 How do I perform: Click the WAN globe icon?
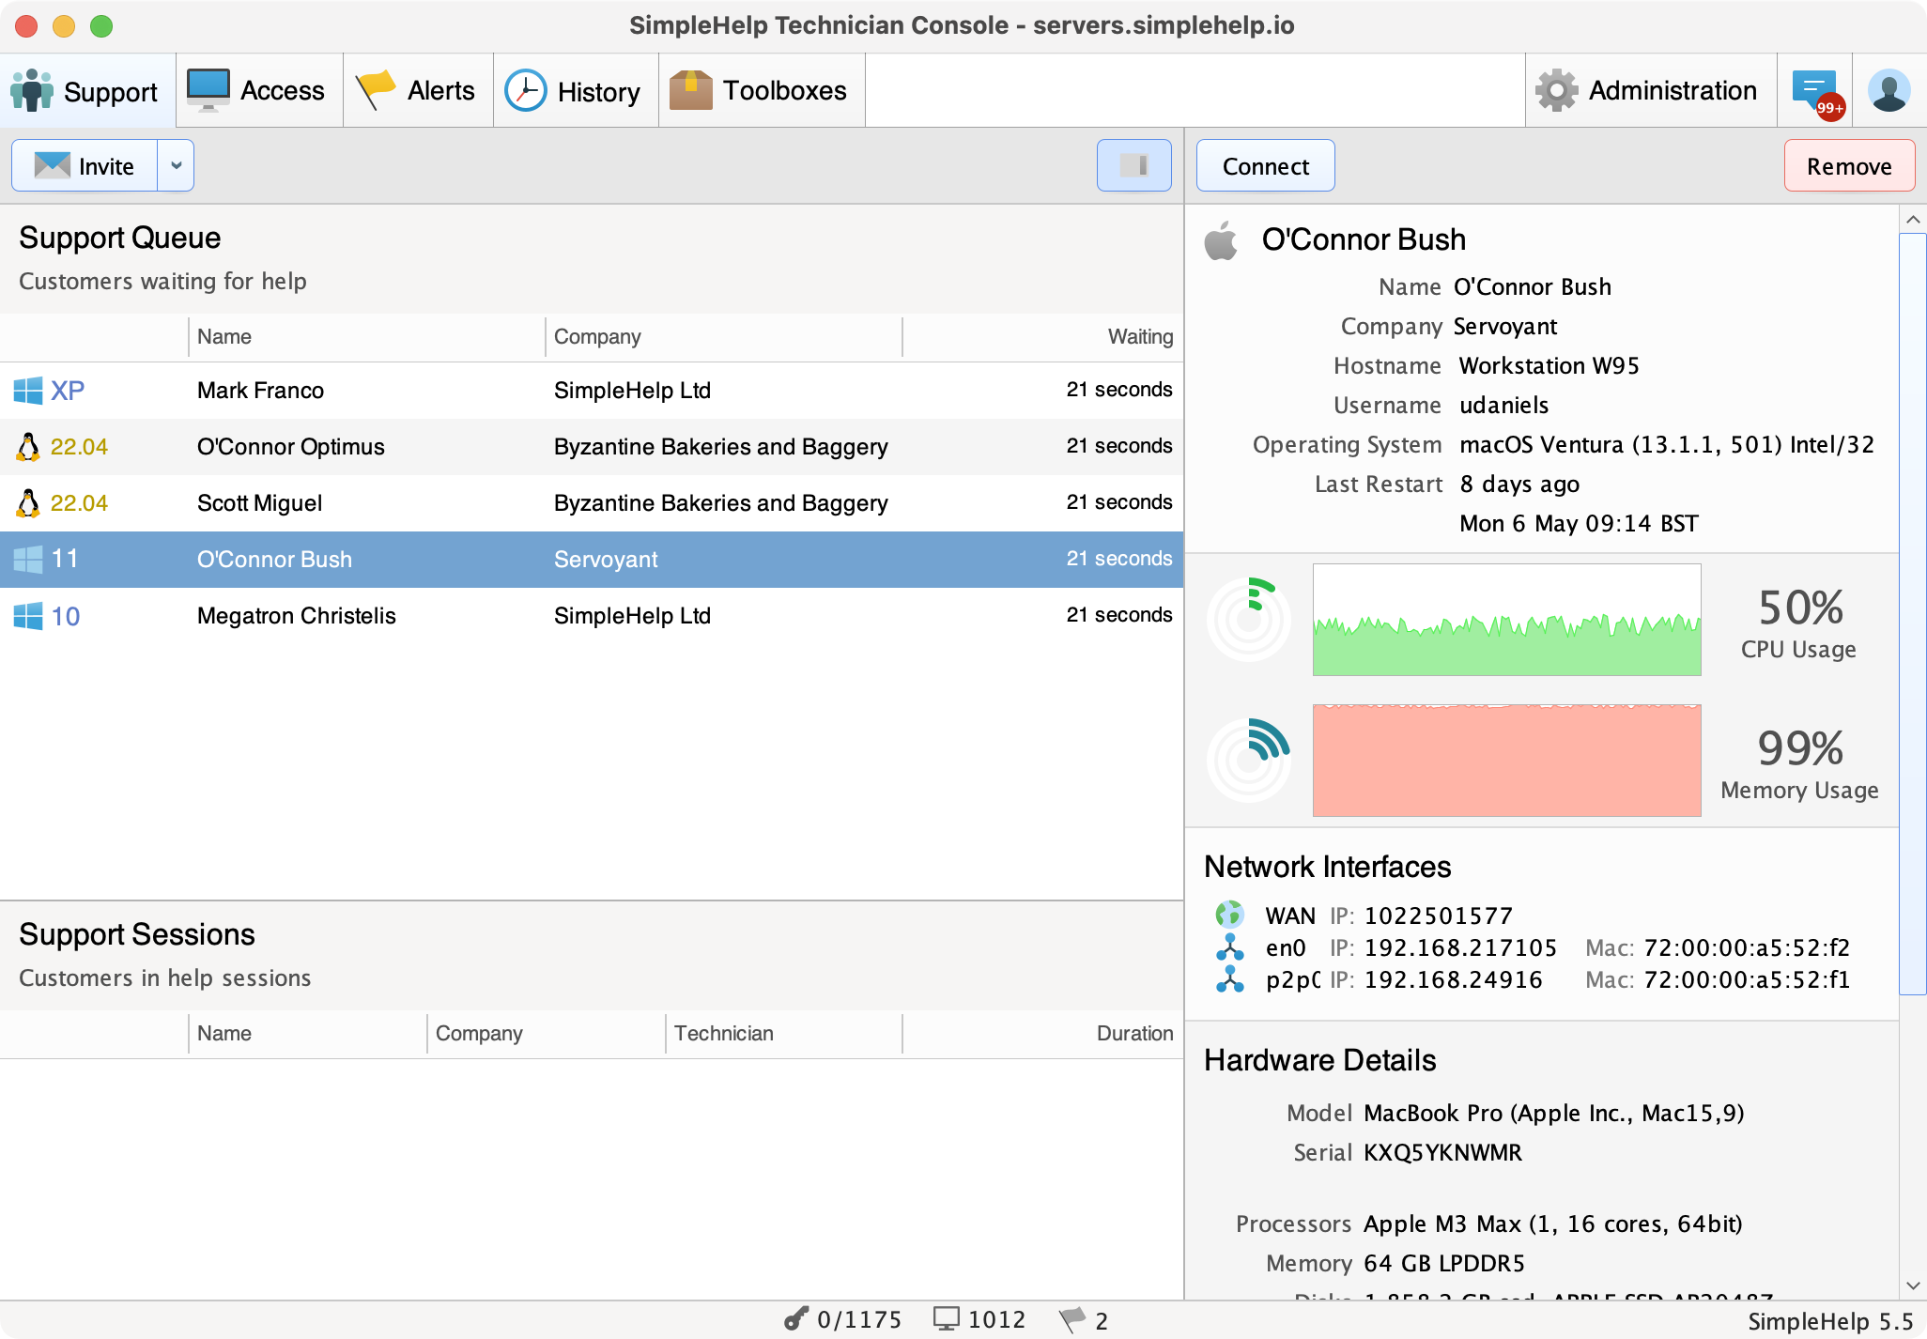coord(1229,914)
